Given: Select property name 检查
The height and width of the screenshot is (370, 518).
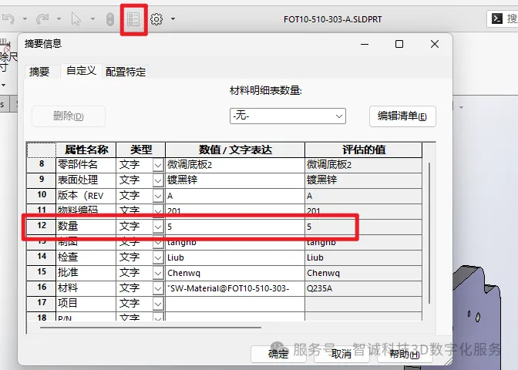Looking at the screenshot, I should tap(86, 257).
